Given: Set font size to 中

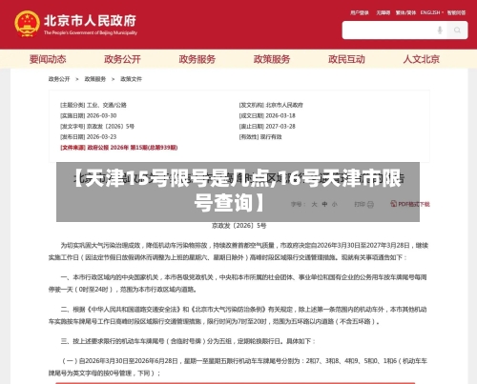Looking at the screenshot, I should [x=324, y=204].
